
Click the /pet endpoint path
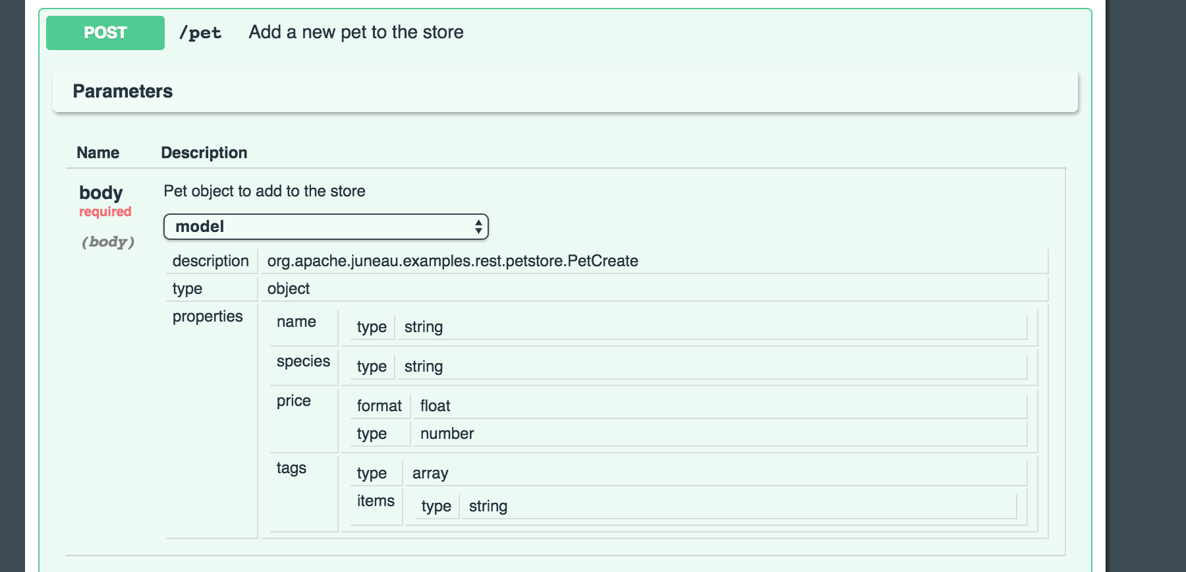click(200, 33)
